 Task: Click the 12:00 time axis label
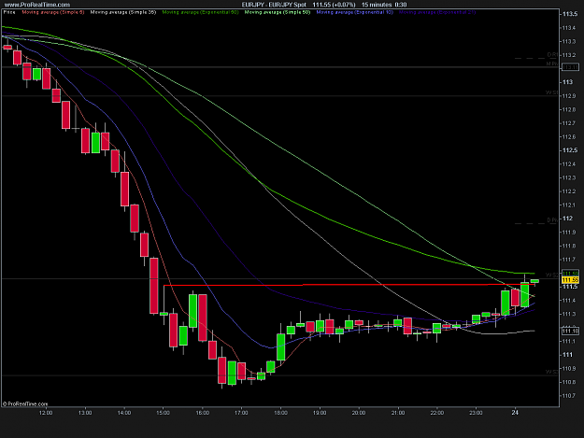(46, 413)
